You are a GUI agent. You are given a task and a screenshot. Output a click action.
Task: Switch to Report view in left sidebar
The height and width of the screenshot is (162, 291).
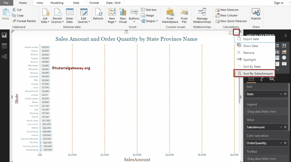point(4,35)
